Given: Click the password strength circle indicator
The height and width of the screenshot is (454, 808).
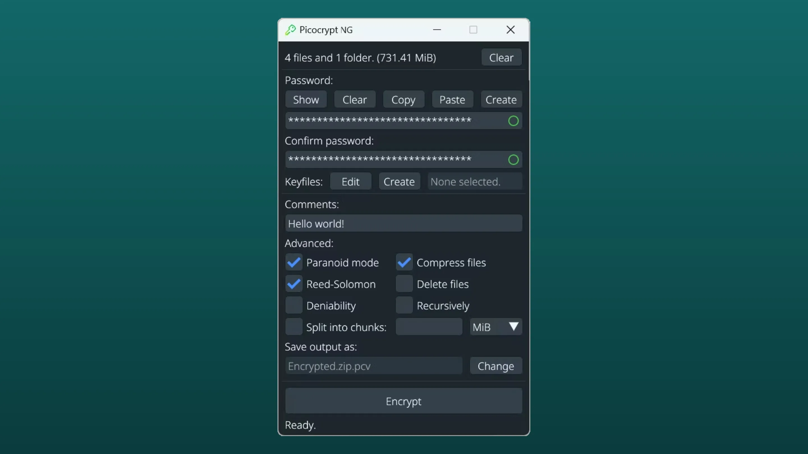Looking at the screenshot, I should coord(513,121).
